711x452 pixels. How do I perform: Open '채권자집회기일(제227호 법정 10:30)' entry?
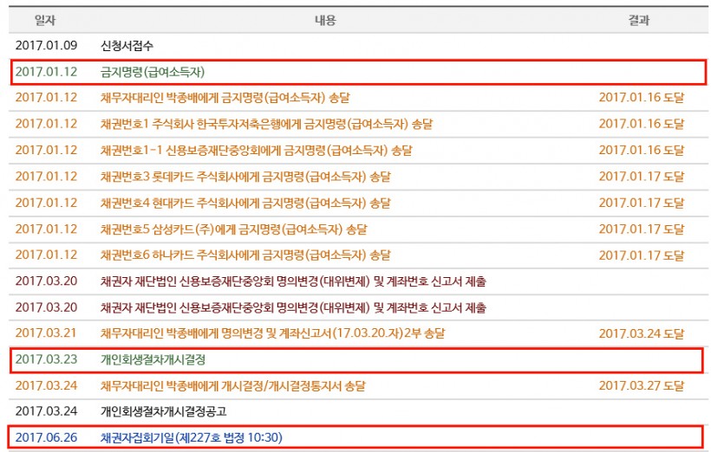(x=192, y=438)
